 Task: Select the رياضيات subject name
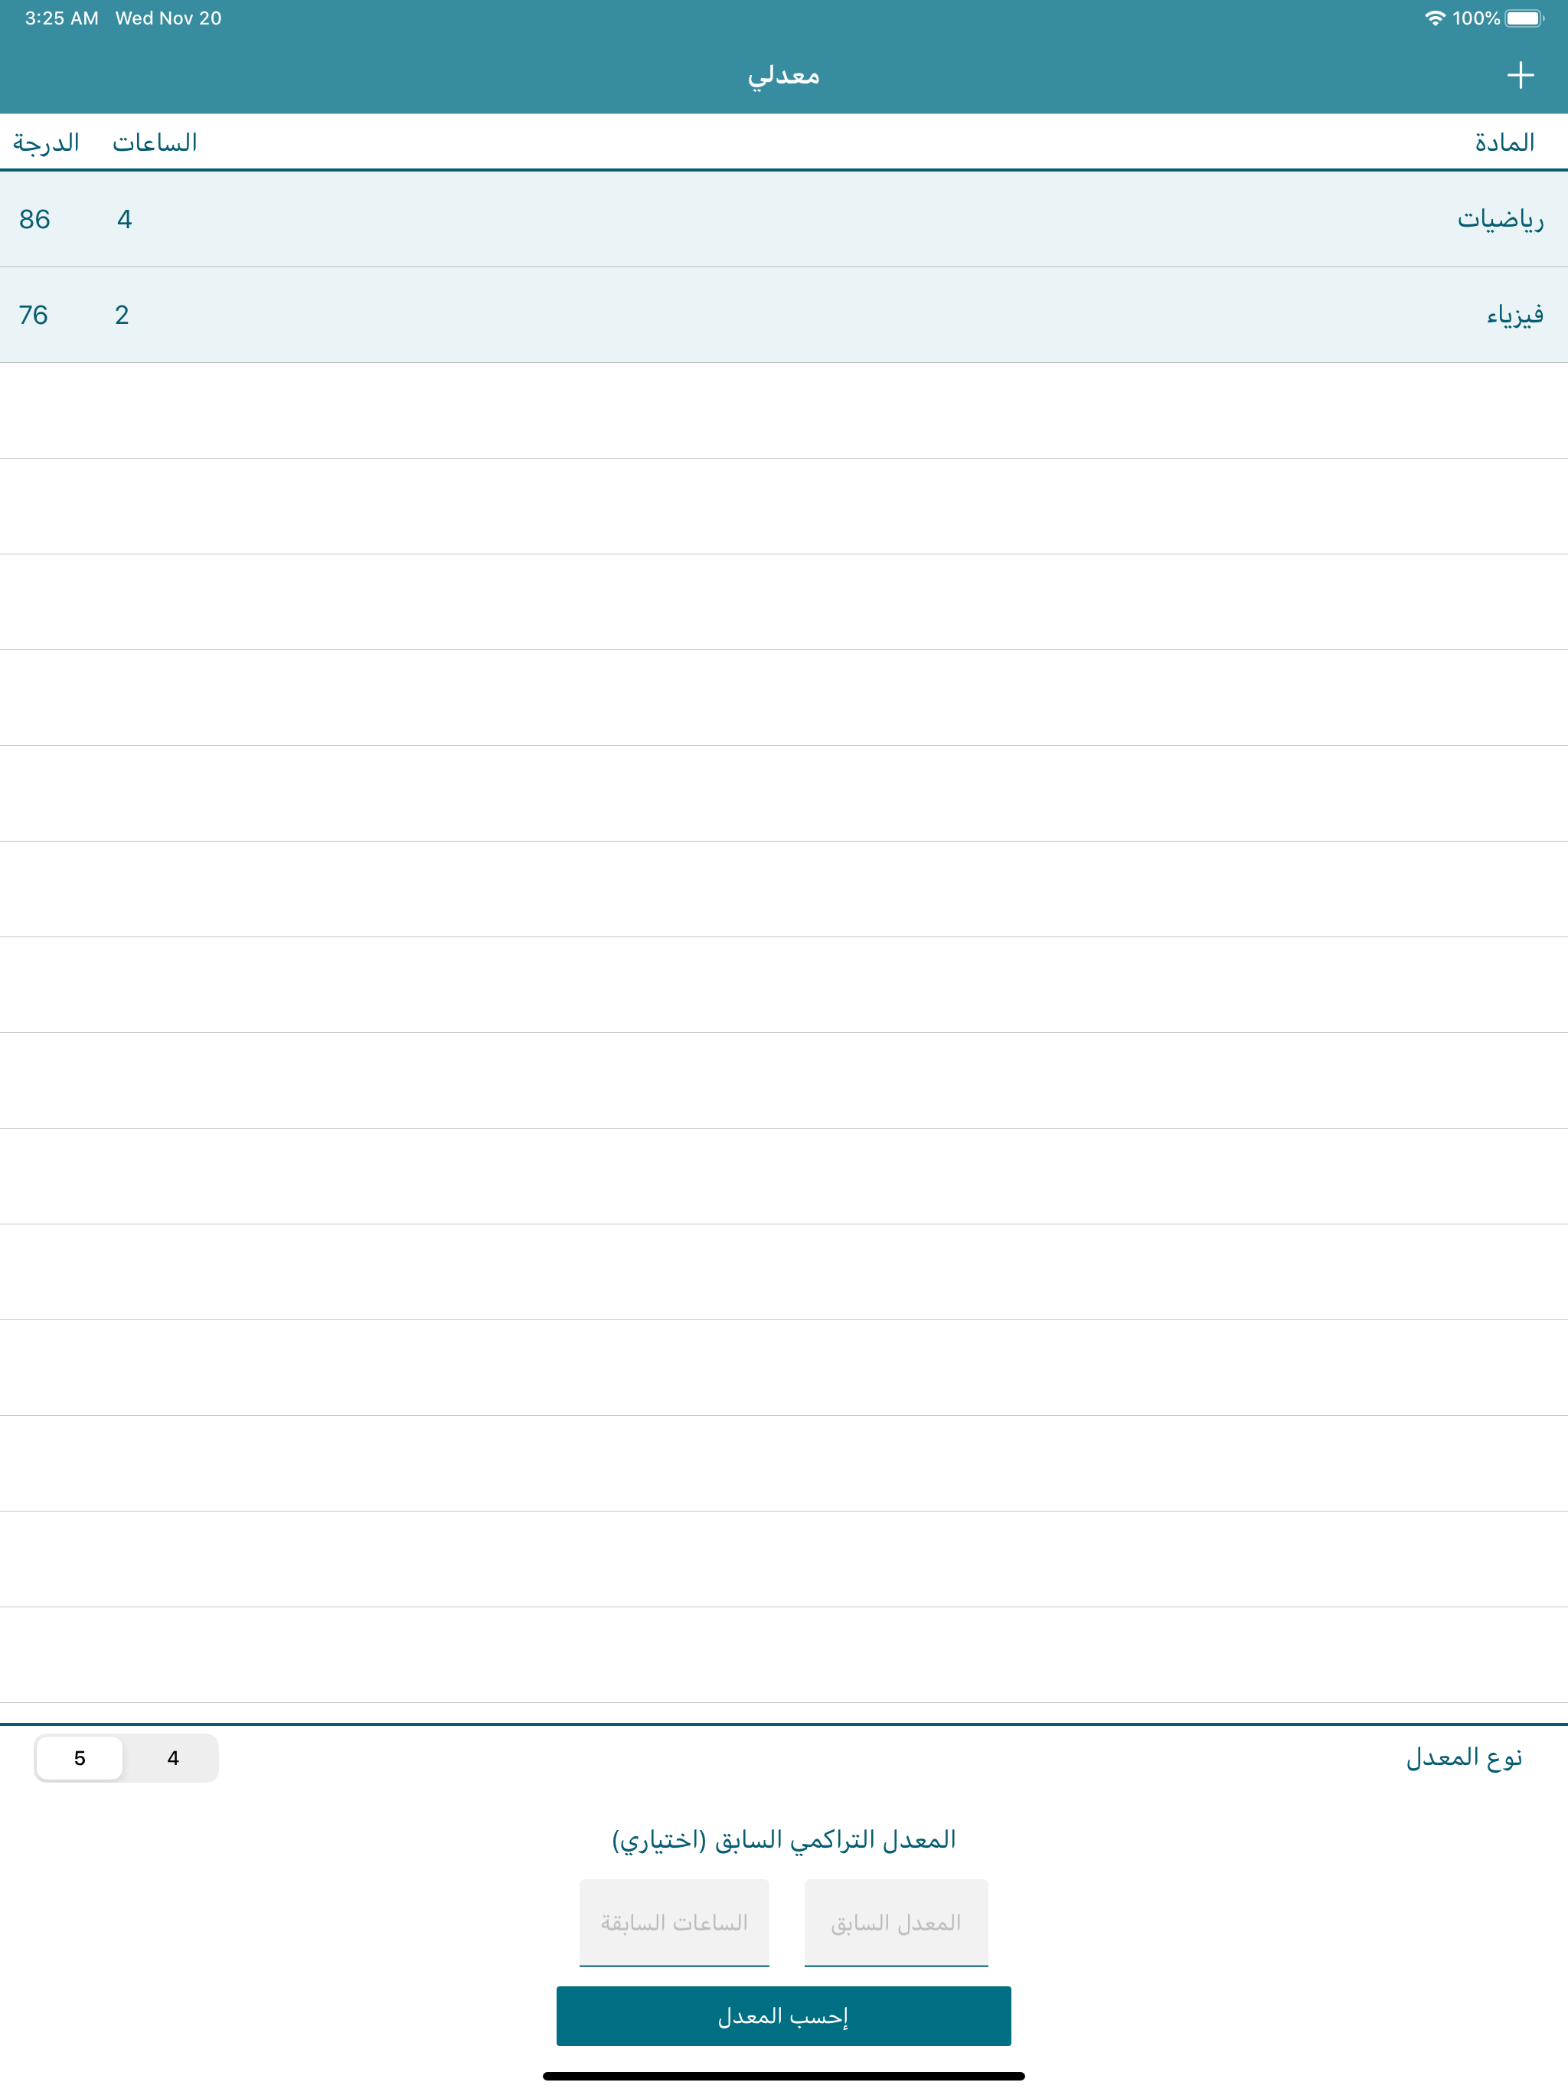(x=1500, y=220)
